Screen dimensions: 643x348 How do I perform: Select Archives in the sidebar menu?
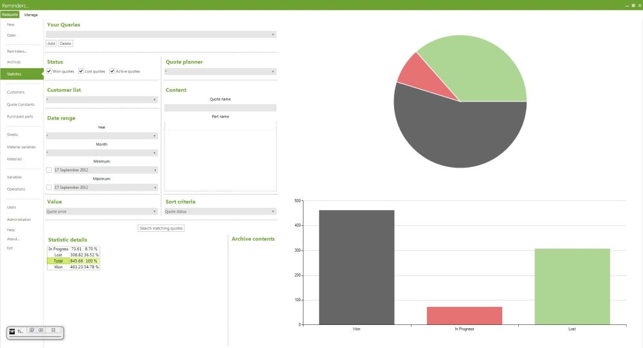click(x=14, y=62)
